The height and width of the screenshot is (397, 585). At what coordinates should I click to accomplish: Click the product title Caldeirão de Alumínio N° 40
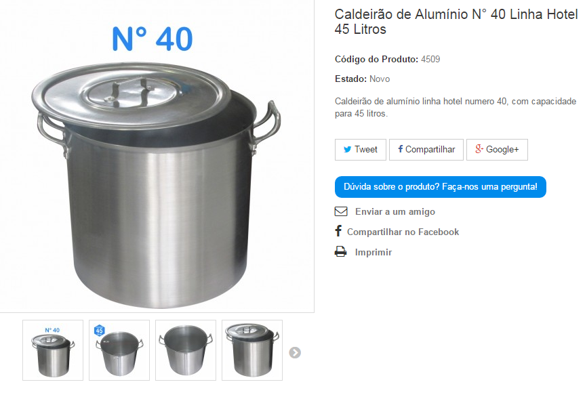coord(456,22)
